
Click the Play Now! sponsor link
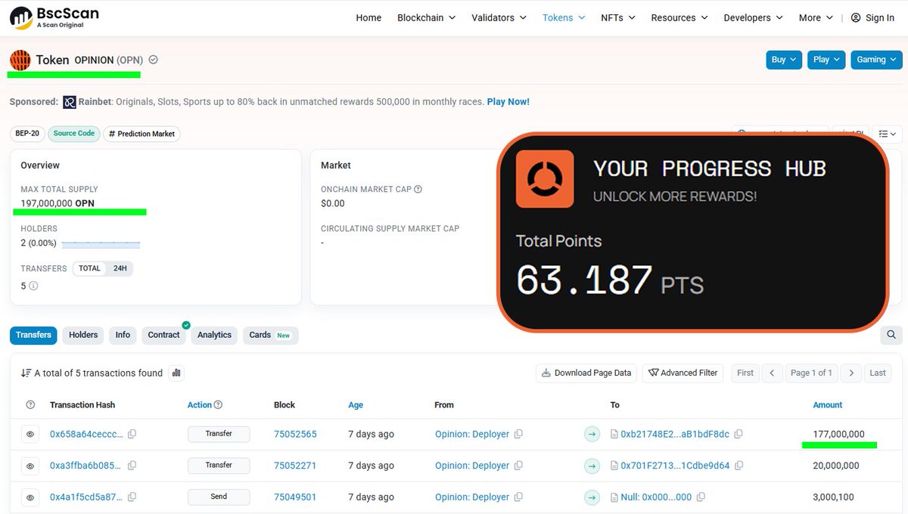(x=508, y=101)
